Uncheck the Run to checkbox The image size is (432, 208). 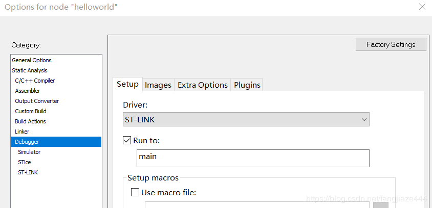pos(127,140)
